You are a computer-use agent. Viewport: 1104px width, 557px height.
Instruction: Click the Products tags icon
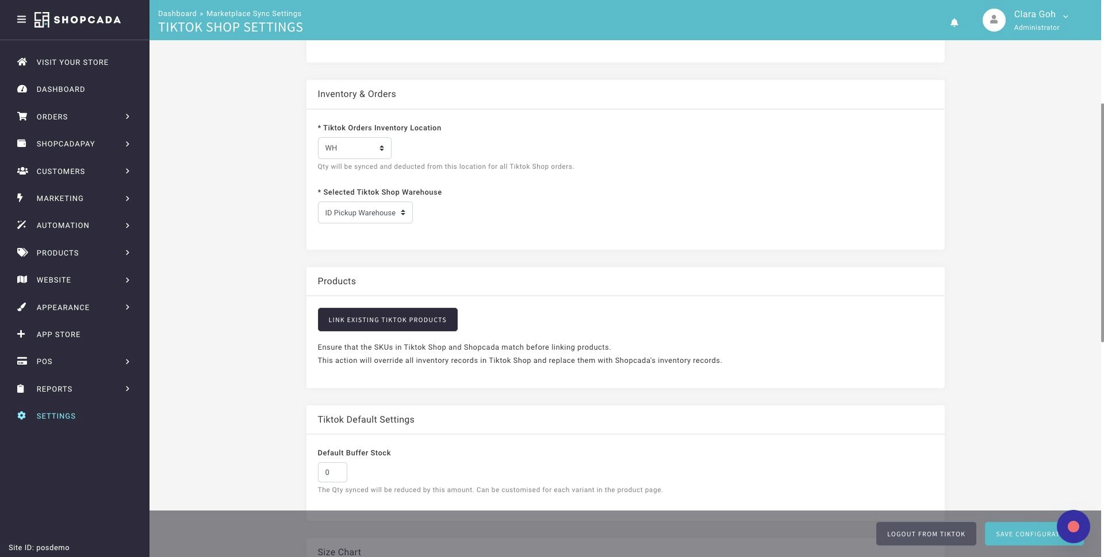tap(22, 253)
